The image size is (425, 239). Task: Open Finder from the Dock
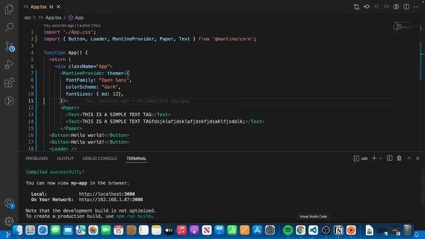click(18, 230)
